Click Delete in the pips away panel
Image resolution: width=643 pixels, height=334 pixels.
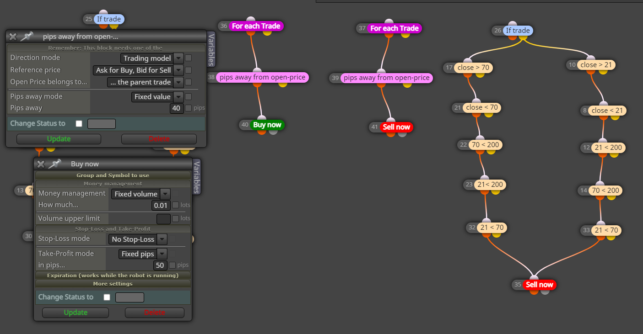click(x=159, y=139)
